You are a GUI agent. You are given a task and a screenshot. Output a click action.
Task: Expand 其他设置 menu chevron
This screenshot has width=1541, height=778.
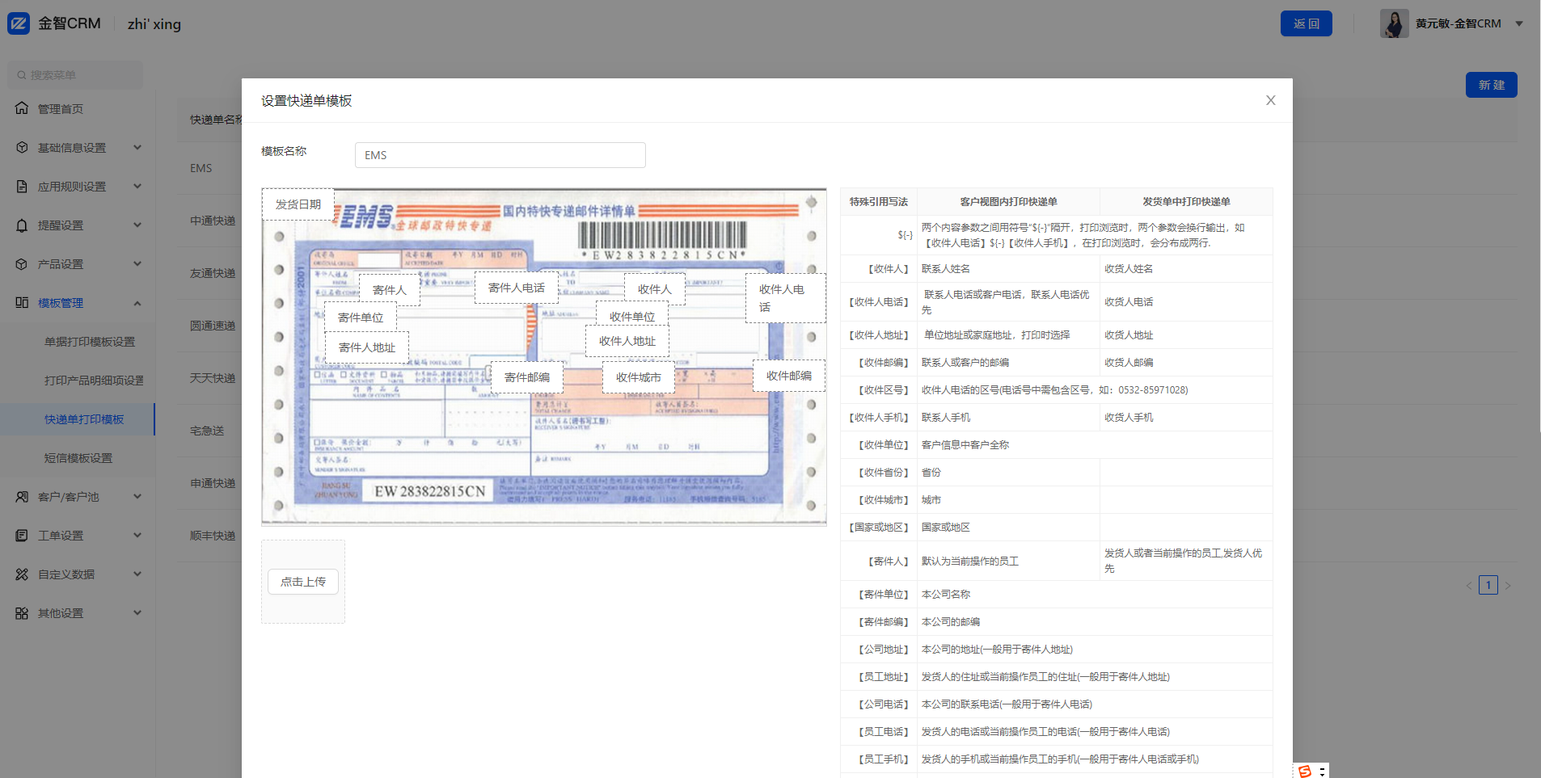137,612
